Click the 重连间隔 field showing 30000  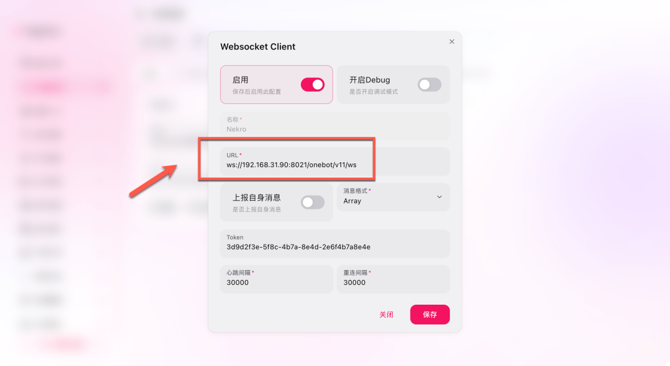[x=393, y=279]
